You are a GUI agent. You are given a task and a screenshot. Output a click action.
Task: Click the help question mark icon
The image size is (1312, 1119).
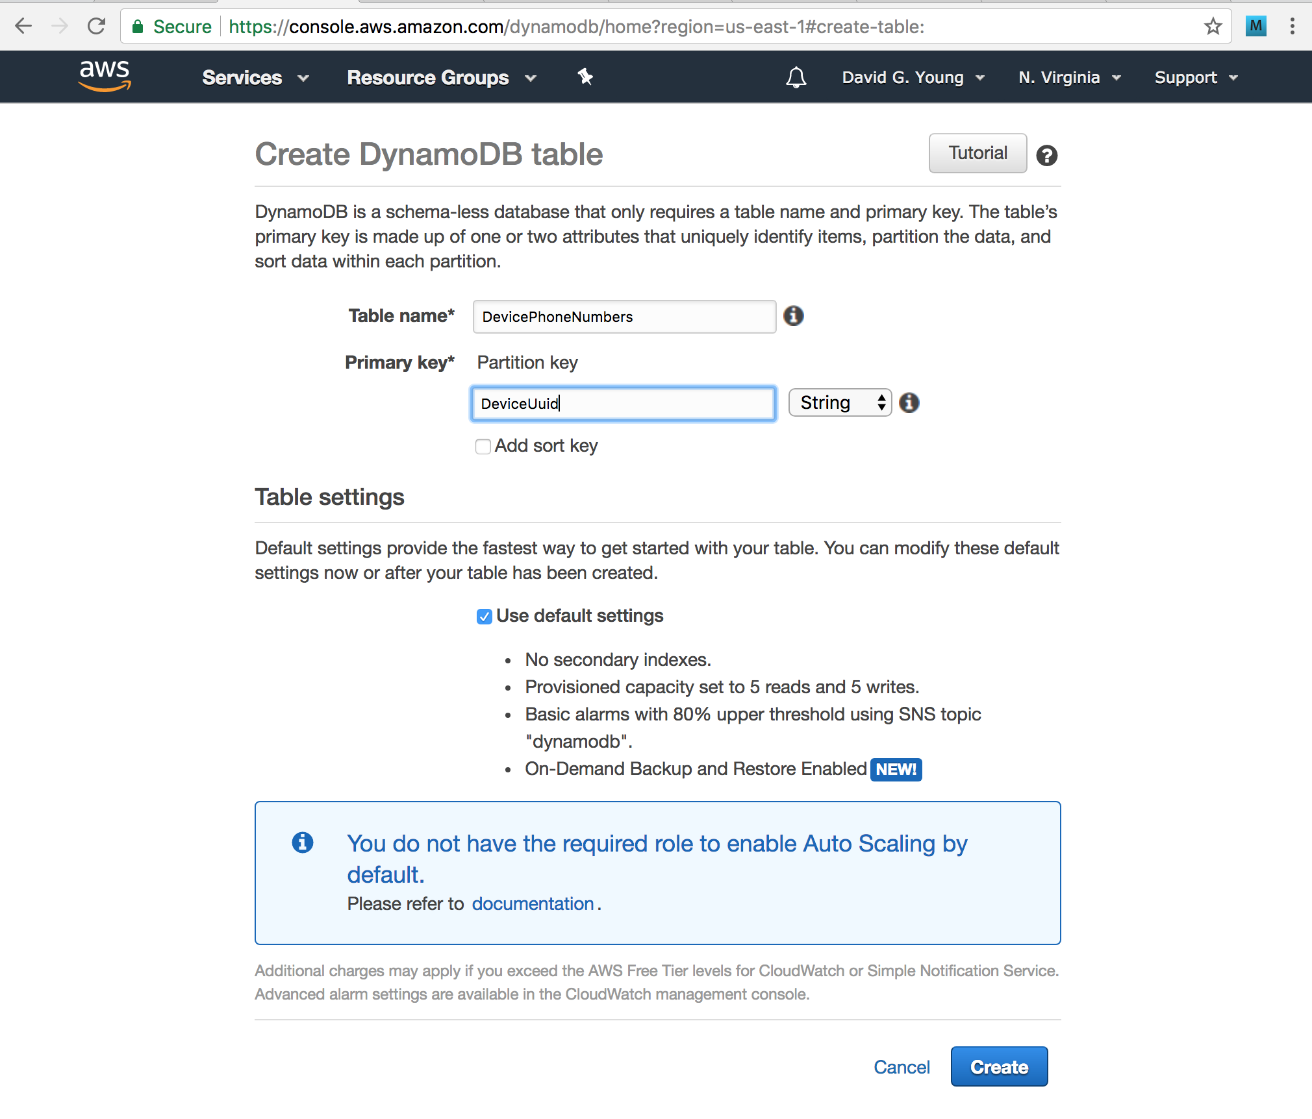click(x=1046, y=156)
